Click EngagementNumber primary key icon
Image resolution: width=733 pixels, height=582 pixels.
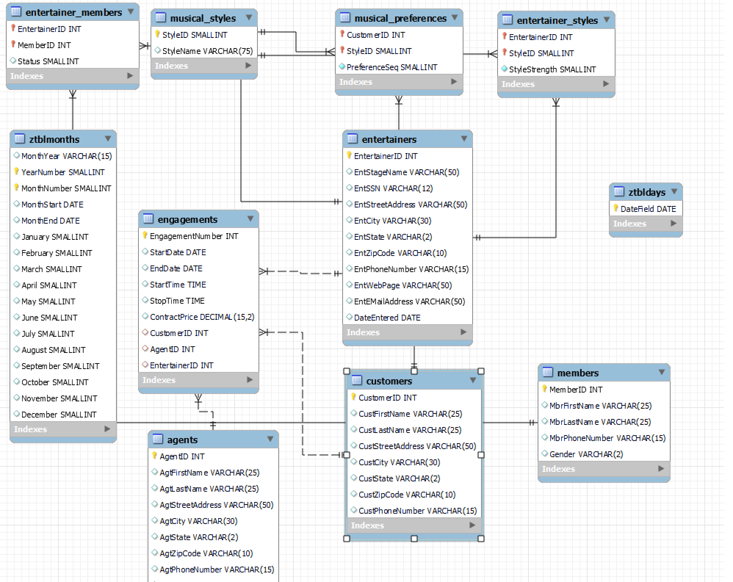[x=145, y=235]
